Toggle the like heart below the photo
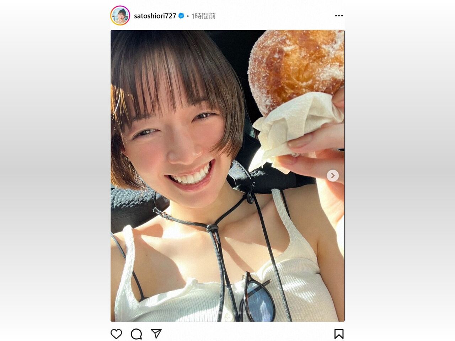The image size is (455, 341). click(x=116, y=334)
